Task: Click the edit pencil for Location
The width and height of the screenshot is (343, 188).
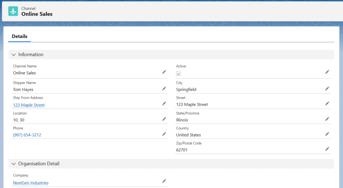Action: click(x=164, y=119)
